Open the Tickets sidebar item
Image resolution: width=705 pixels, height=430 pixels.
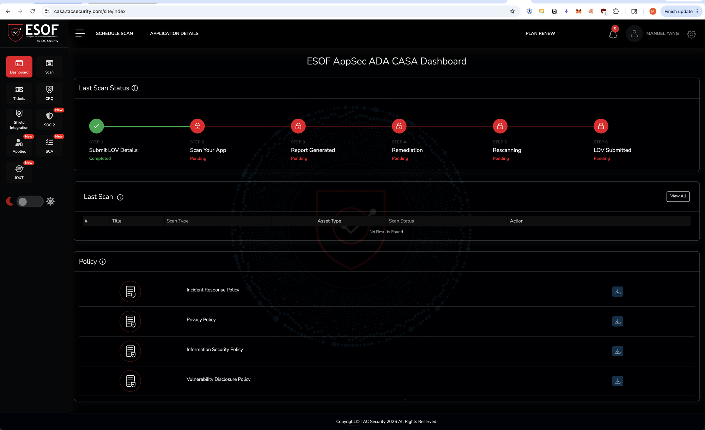tap(19, 93)
